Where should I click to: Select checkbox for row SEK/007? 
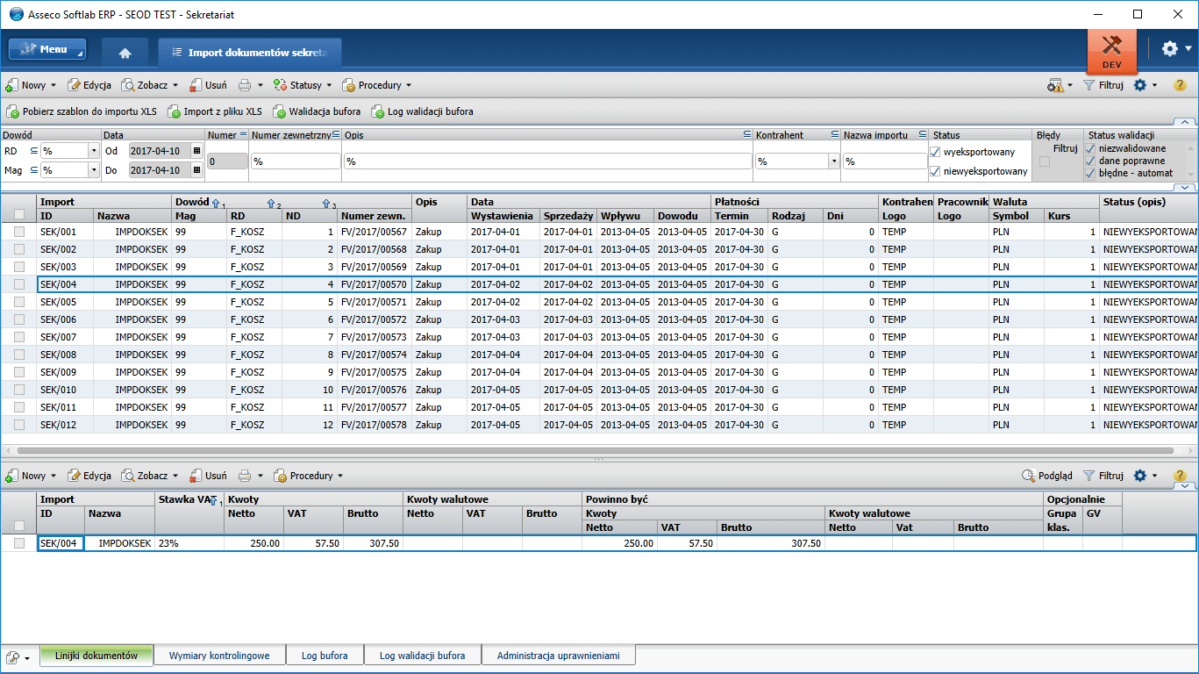tap(19, 337)
